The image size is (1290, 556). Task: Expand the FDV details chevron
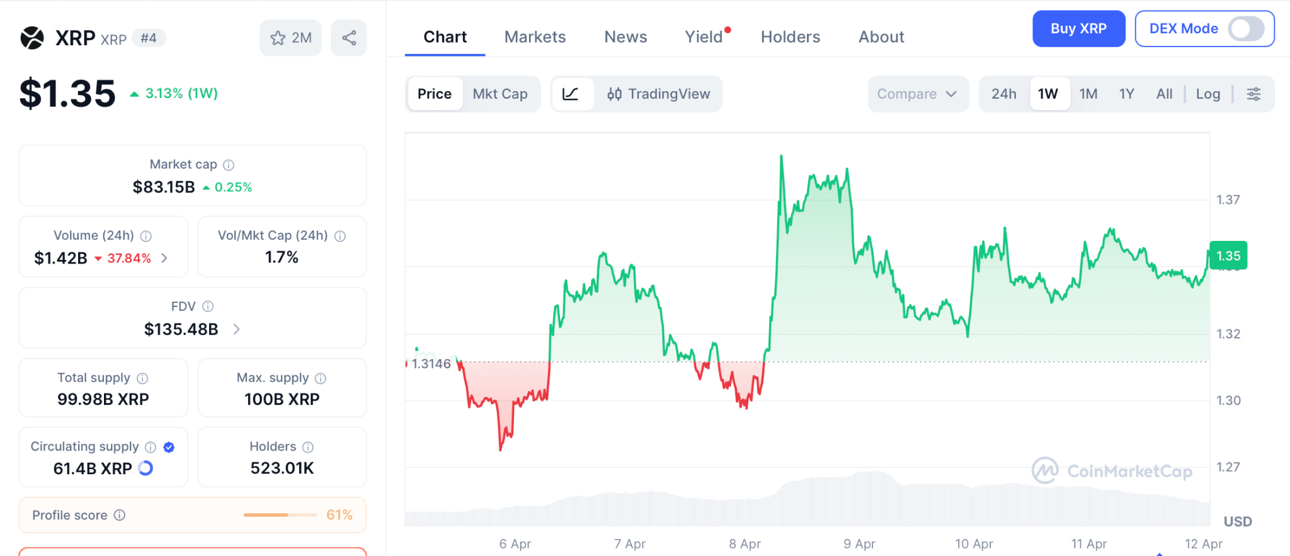coord(237,329)
